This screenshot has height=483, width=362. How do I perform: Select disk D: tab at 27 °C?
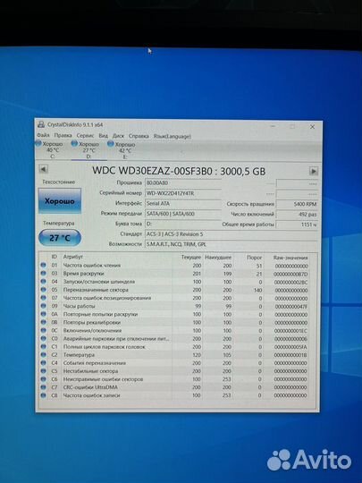coord(89,150)
